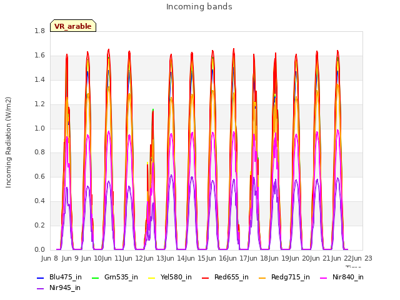The image size is (400, 300).
Task: Toggle the Nir840_in legend entry
Action: click(x=342, y=277)
